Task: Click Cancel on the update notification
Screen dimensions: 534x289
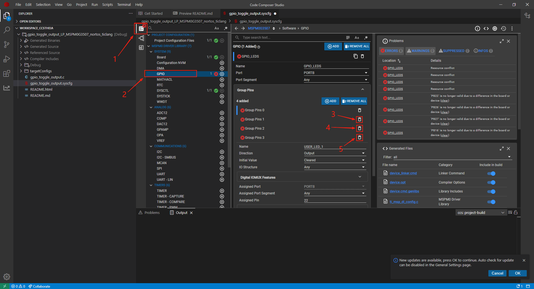Action: coord(497,273)
